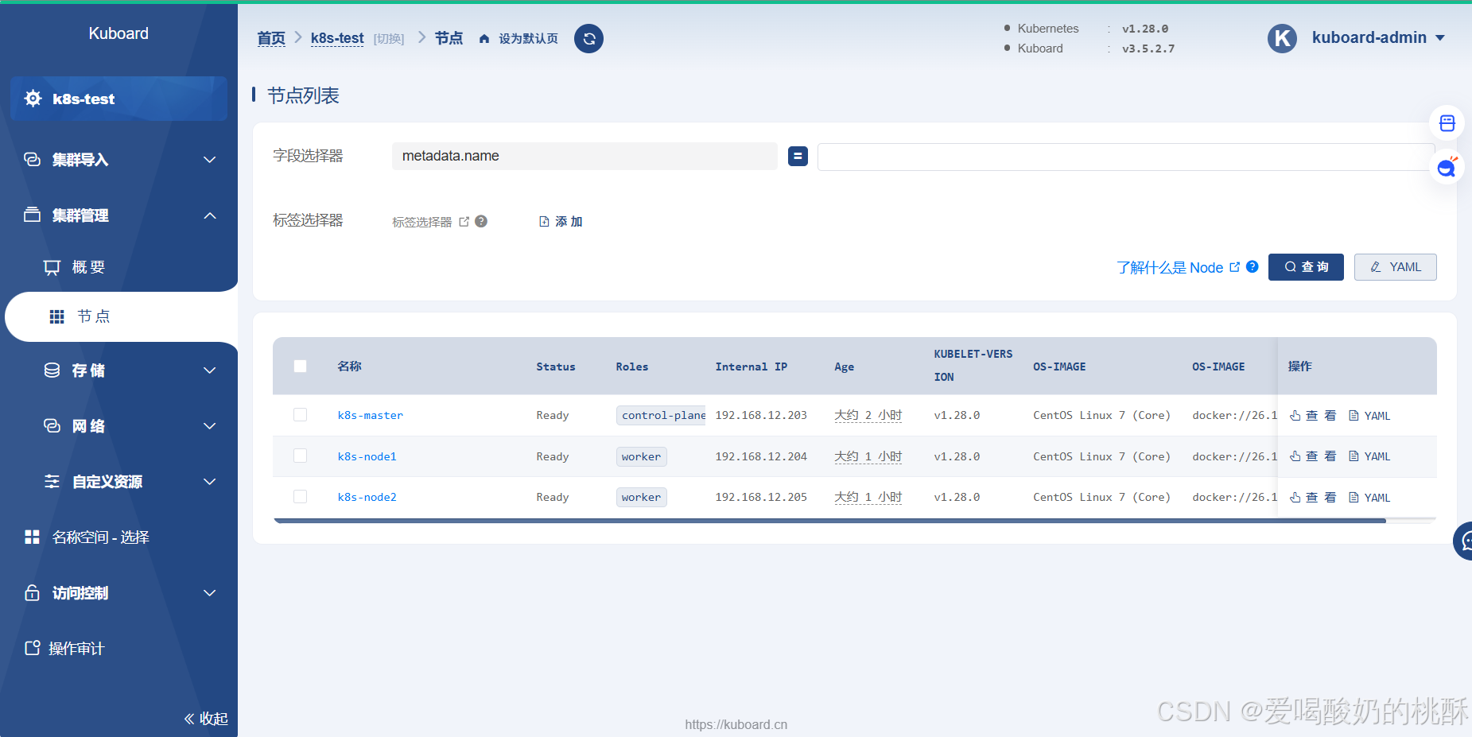Click the 自定义资源 sliders icon
1472x737 pixels.
pyautogui.click(x=52, y=482)
